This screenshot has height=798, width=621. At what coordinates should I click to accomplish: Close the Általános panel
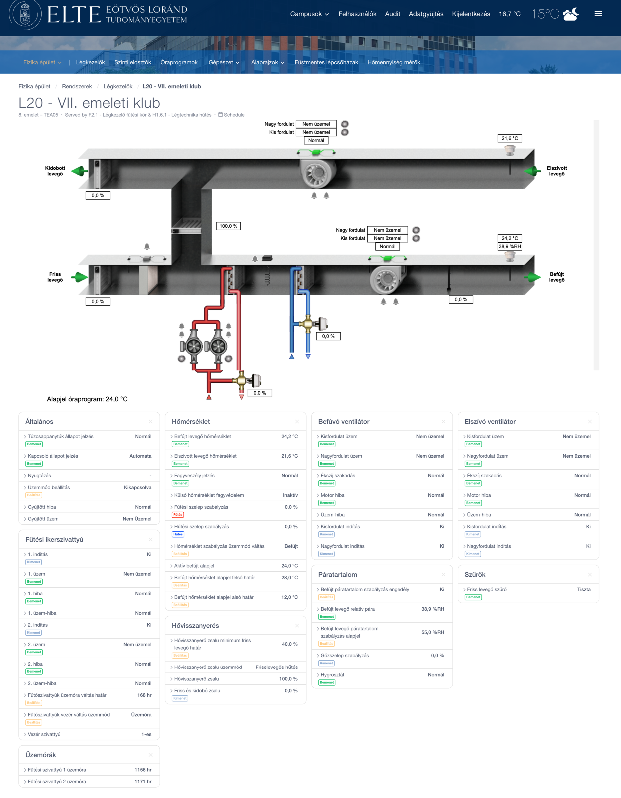point(150,422)
